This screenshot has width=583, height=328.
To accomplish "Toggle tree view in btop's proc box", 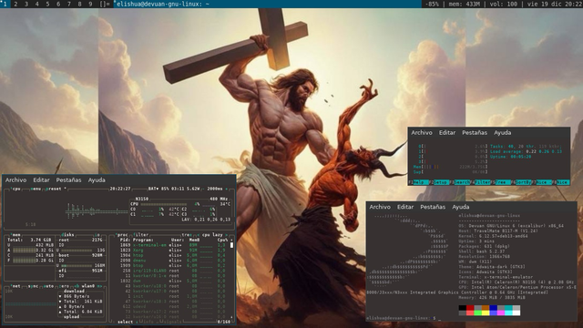I will click(x=187, y=235).
